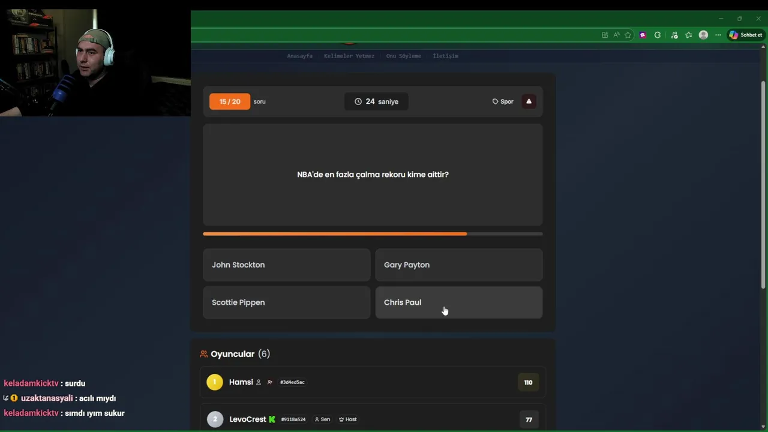Toggle the Read aloud icon

pyautogui.click(x=616, y=35)
